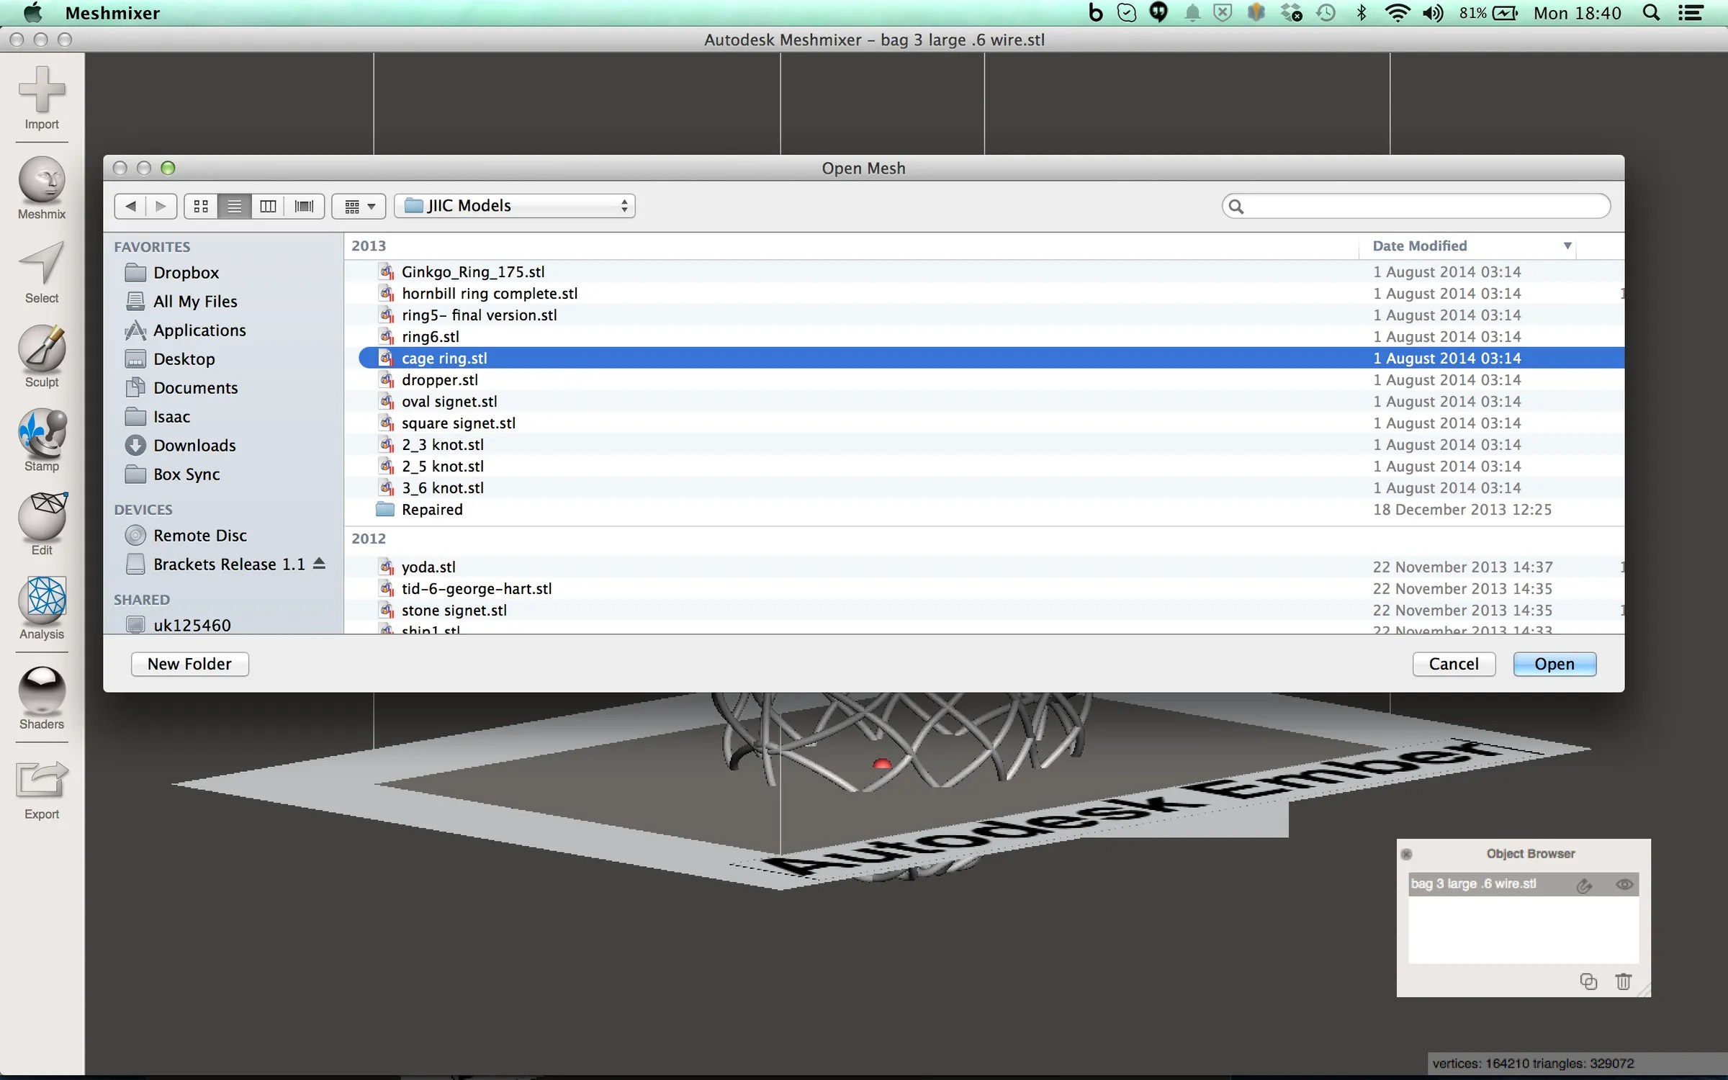Select Ginkgo_Ring_175.stl file

pyautogui.click(x=984, y=271)
